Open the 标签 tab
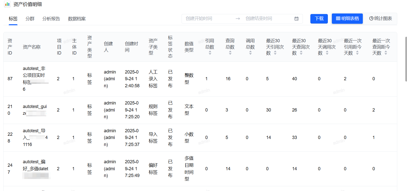 pos(13,19)
